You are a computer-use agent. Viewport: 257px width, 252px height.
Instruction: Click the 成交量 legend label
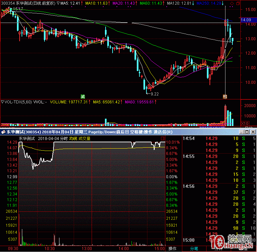(x=84, y=139)
